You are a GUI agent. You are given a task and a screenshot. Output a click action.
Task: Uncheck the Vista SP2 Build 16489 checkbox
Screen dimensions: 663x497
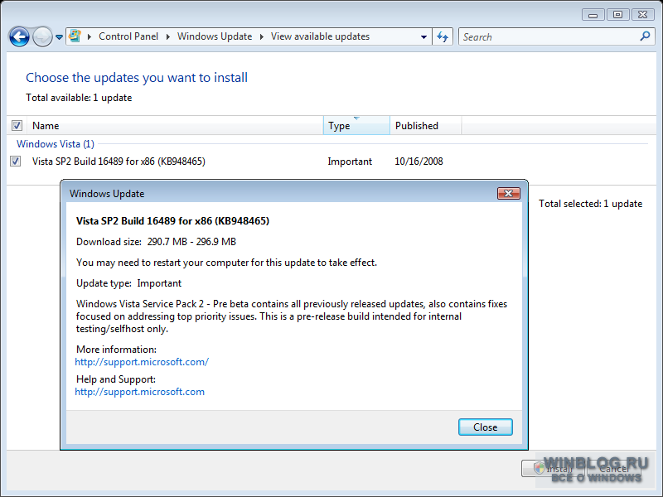pos(15,161)
